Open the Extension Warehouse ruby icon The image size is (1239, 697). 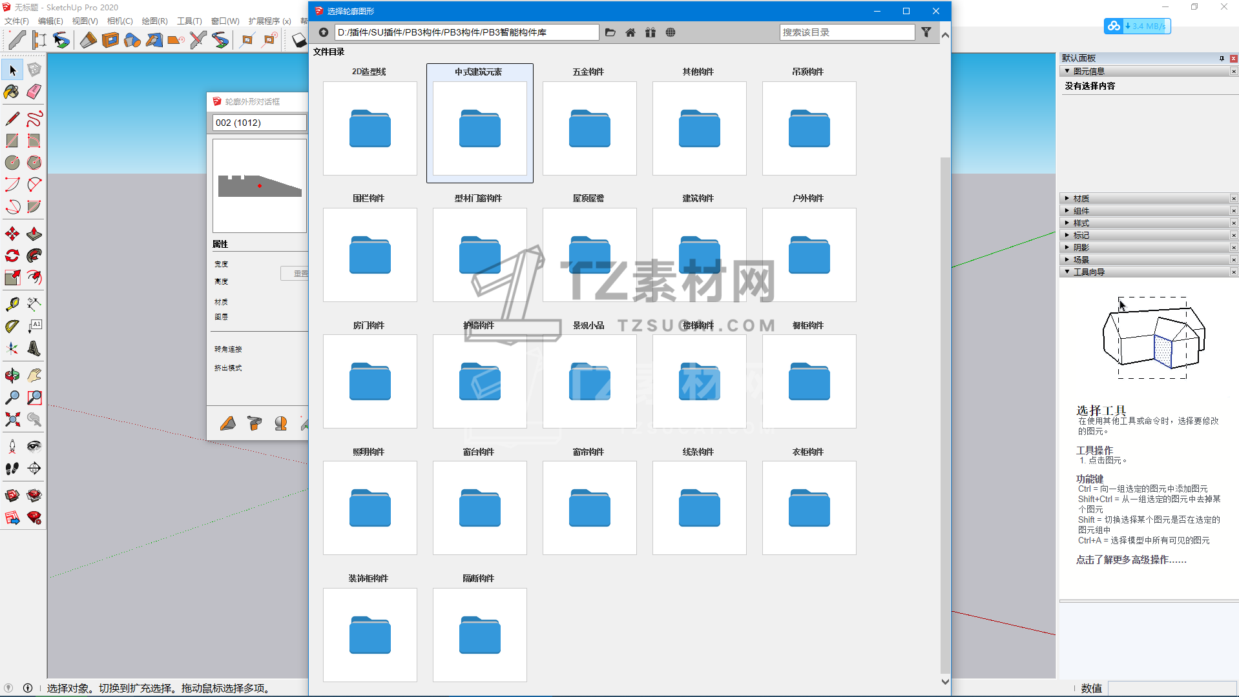pyautogui.click(x=34, y=518)
